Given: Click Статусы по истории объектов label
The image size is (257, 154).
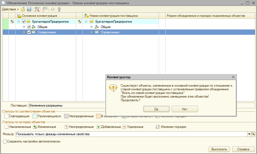Looking at the screenshot, I should (x=24, y=122).
